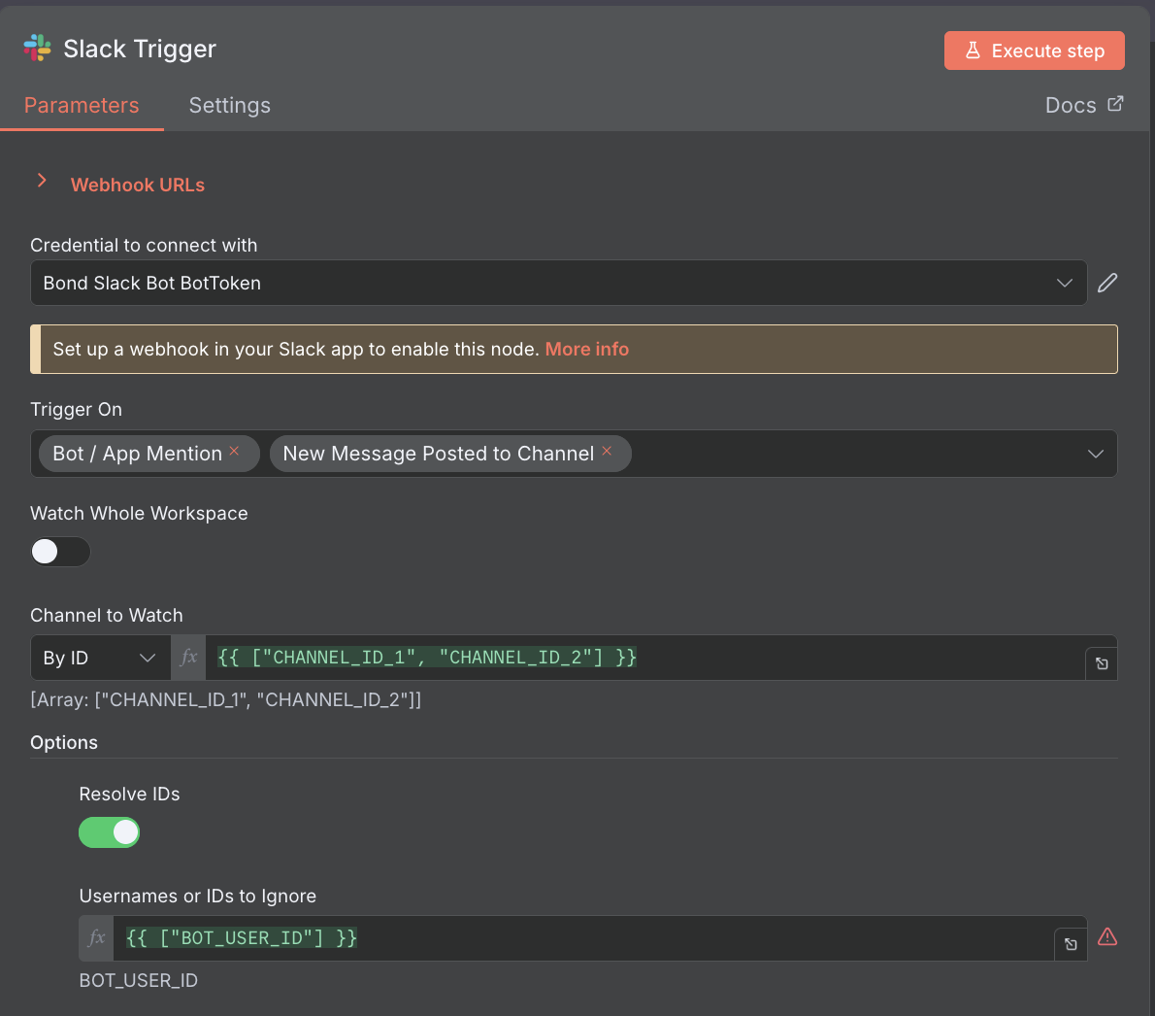Expand the Trigger On dropdown arrow

click(x=1096, y=454)
